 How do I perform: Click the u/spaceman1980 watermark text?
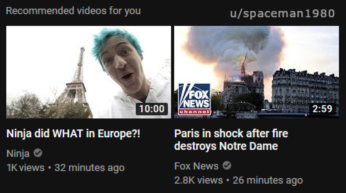click(282, 13)
